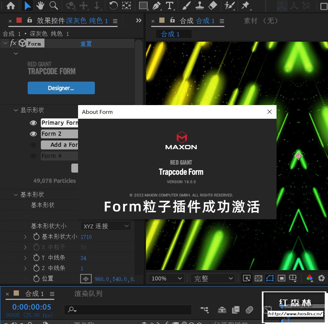Toggle stopwatch for 位置 property
Image resolution: width=328 pixels, height=324 pixels.
[36, 278]
